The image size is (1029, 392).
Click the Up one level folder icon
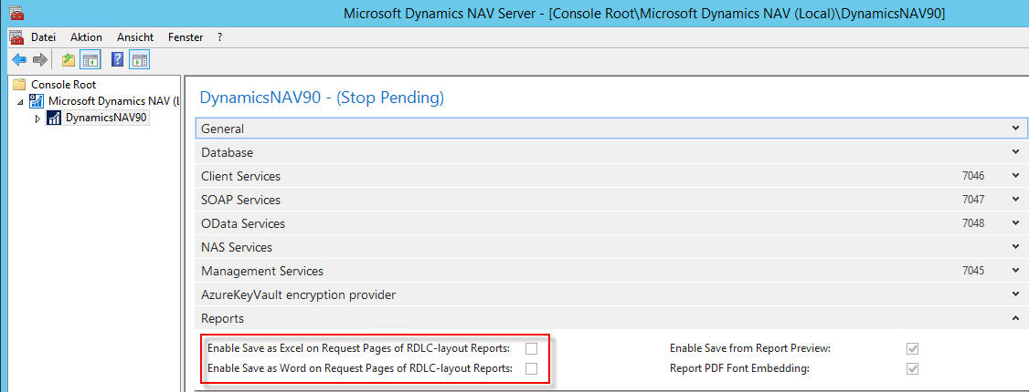click(x=69, y=61)
